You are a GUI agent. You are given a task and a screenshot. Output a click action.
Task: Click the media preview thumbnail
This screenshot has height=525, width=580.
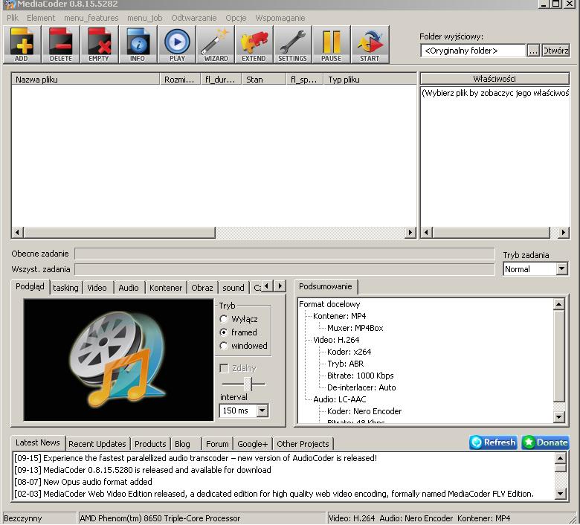coord(118,360)
